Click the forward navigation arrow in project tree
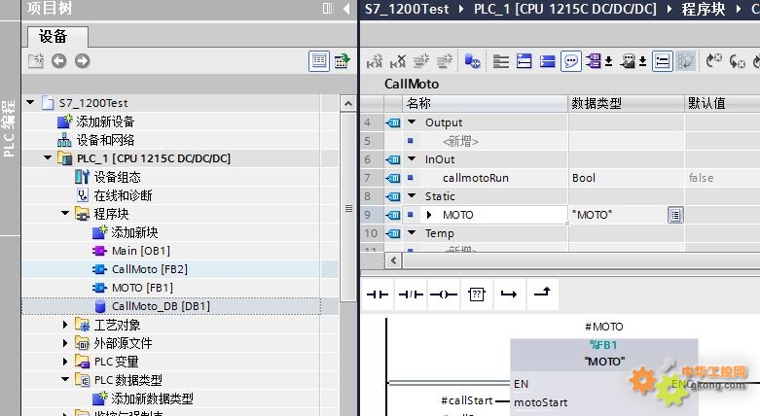This screenshot has width=760, height=416. (83, 61)
